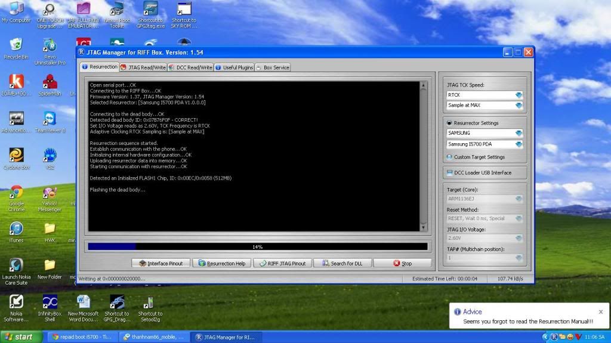Viewport: 611px width, 343px height.
Task: Click the Flashing the dead body log line
Action: [118, 190]
